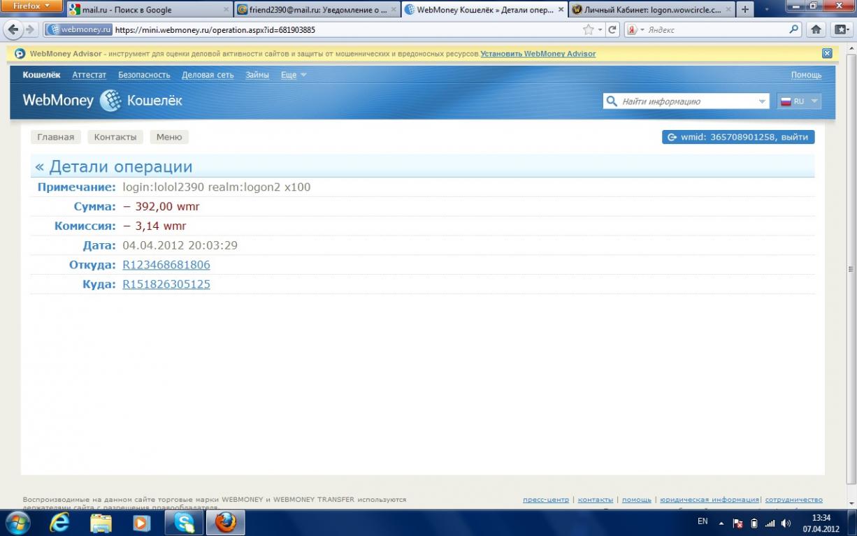Expand the Еще menu in the WebMoney header
Screen dimensions: 857x536
[x=293, y=75]
